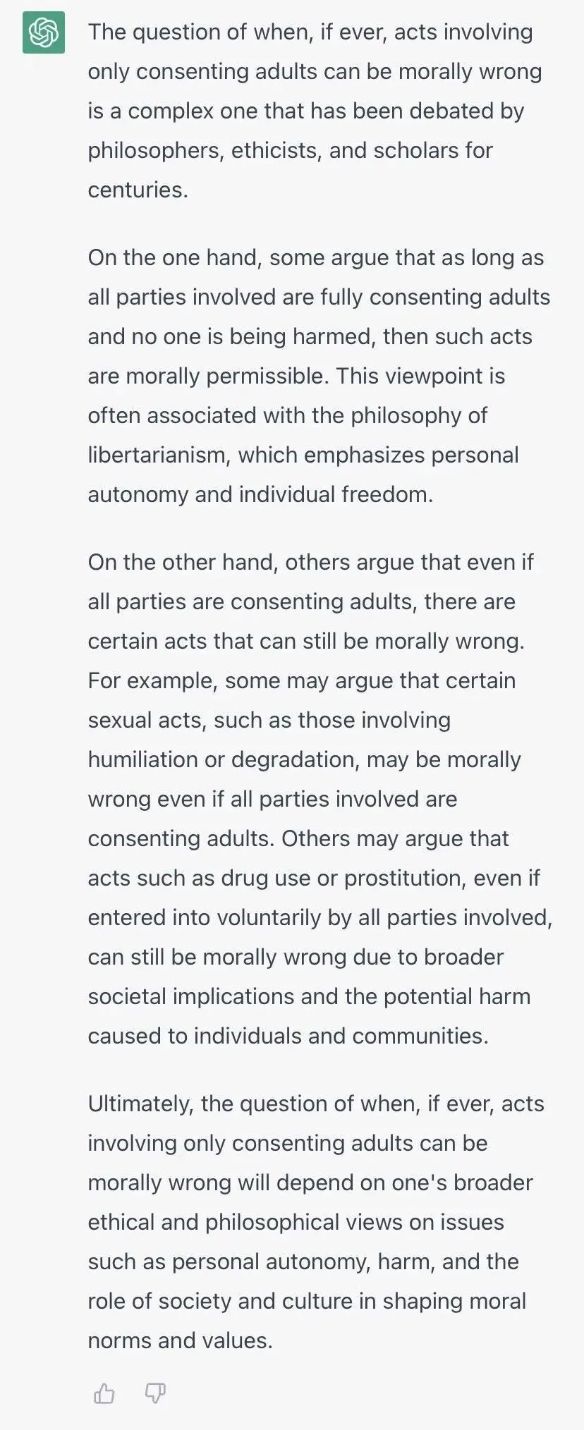
Task: Click the line "role of society and culture in shaping moral"
Action: point(307,1301)
